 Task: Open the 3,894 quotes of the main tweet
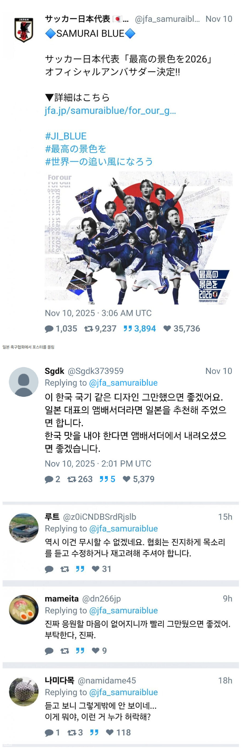coord(139,328)
